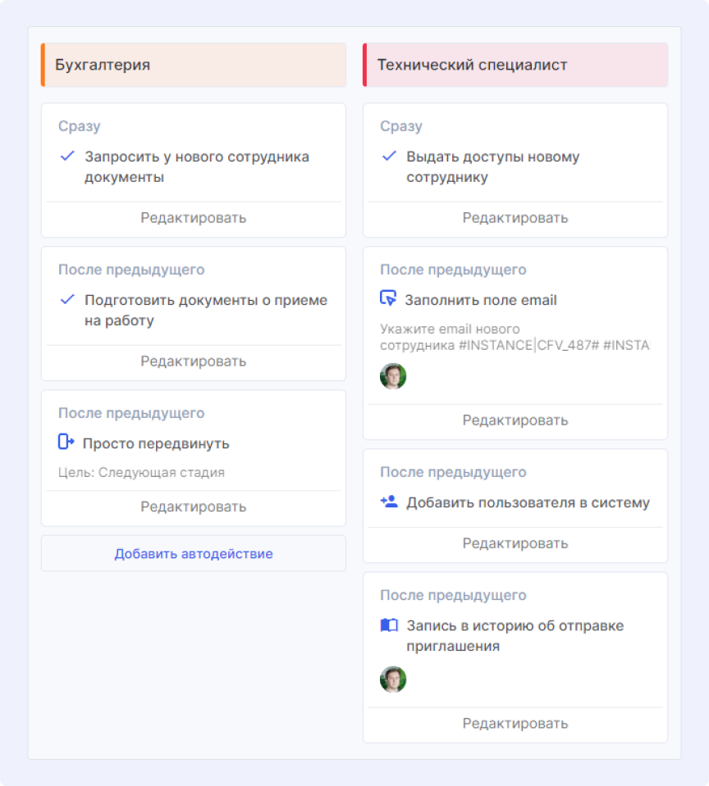Edit the 'Заполнить поле email' action
Image resolution: width=709 pixels, height=786 pixels.
click(515, 420)
